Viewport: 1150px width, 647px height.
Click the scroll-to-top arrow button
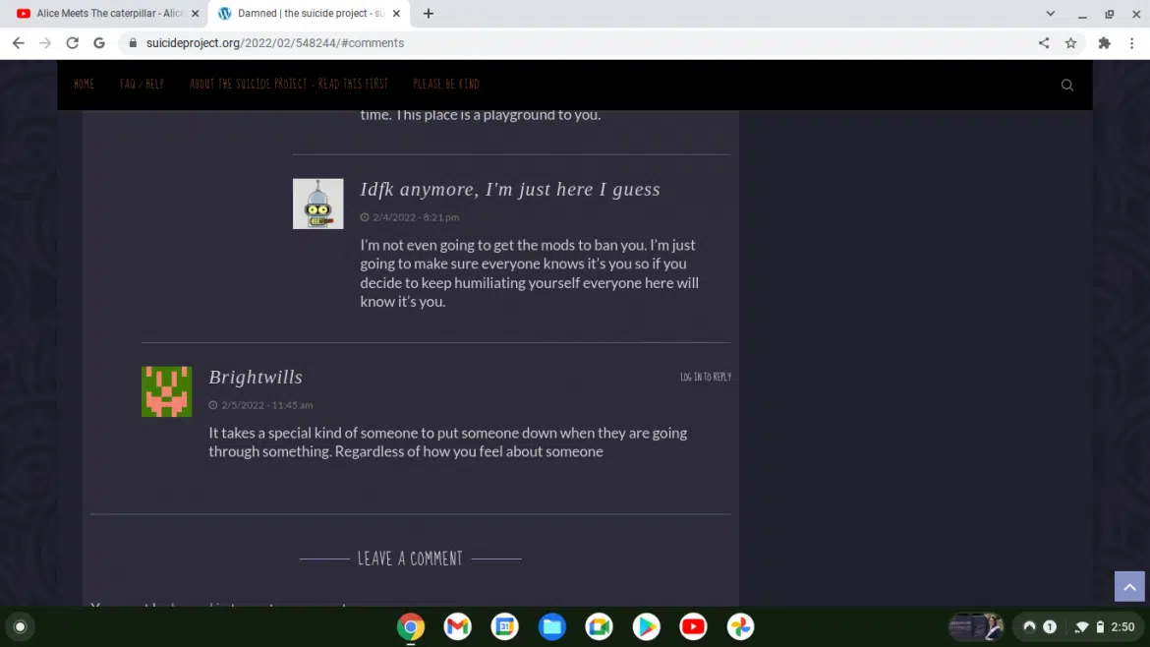click(1129, 587)
